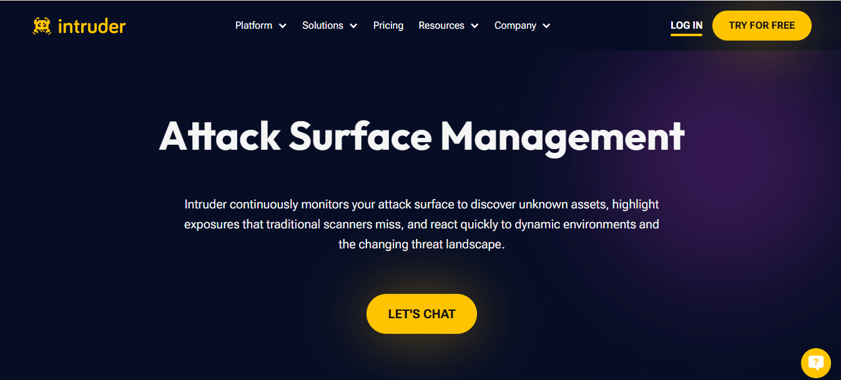Click the LOG IN link
This screenshot has height=380, width=841.
686,26
